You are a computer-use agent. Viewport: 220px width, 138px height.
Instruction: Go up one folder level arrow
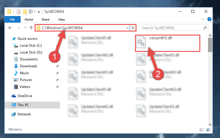tap(31, 28)
